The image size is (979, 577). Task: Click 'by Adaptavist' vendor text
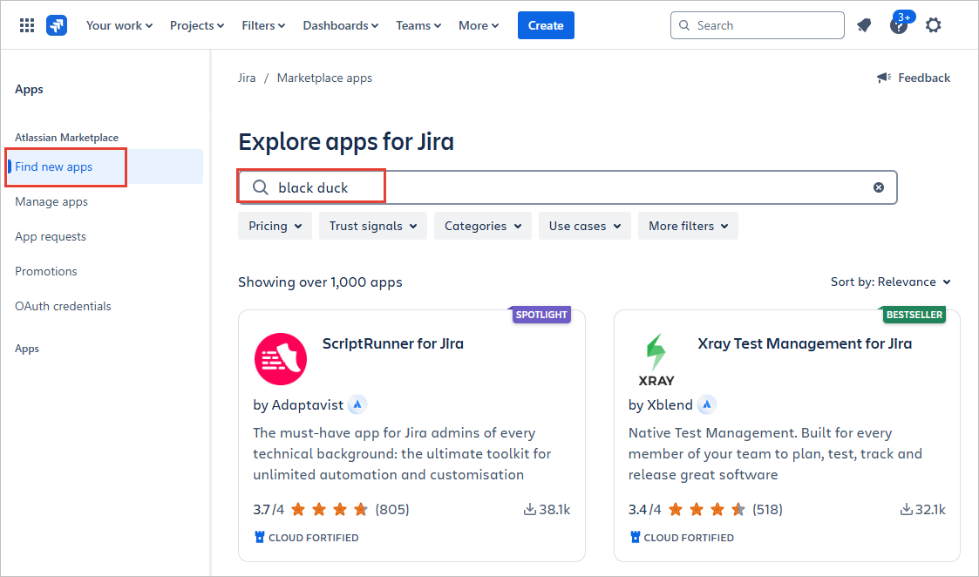tap(298, 405)
